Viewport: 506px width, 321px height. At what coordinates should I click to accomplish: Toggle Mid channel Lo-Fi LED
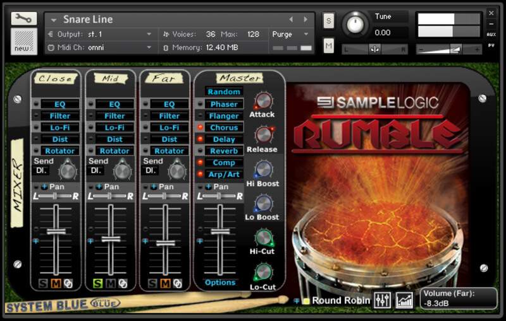[x=91, y=127]
